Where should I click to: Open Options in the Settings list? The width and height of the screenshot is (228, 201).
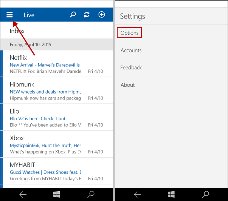[x=129, y=33]
